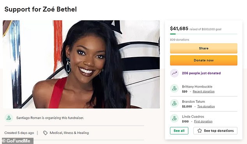Click the organizer avatar icon beside Santiago Roman
247x144 pixels.
coord(9,118)
